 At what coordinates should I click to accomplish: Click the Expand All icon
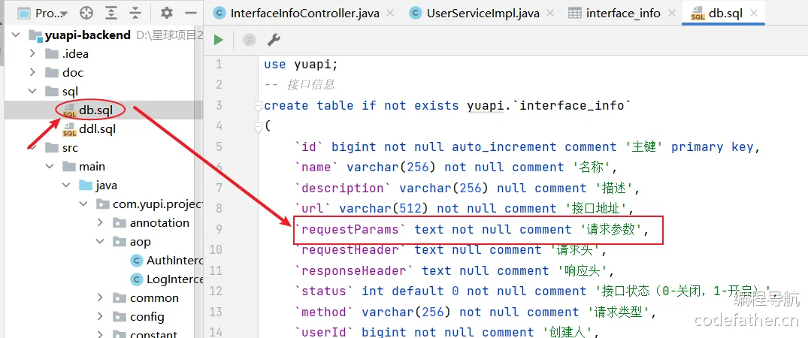click(110, 13)
